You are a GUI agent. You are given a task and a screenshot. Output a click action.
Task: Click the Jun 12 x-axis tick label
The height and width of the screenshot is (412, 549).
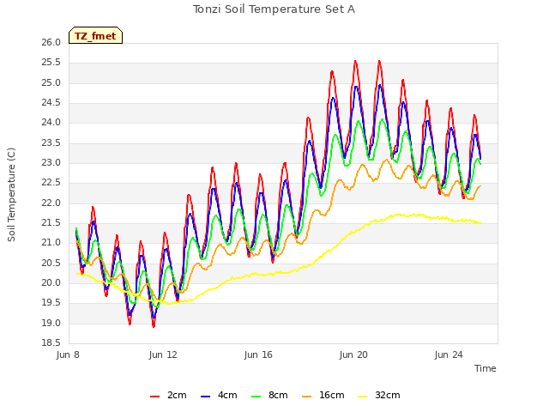tap(163, 354)
